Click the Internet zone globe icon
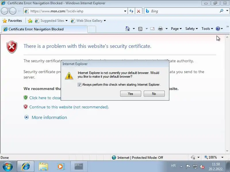Screen dimensions: 230x172 click(114, 157)
